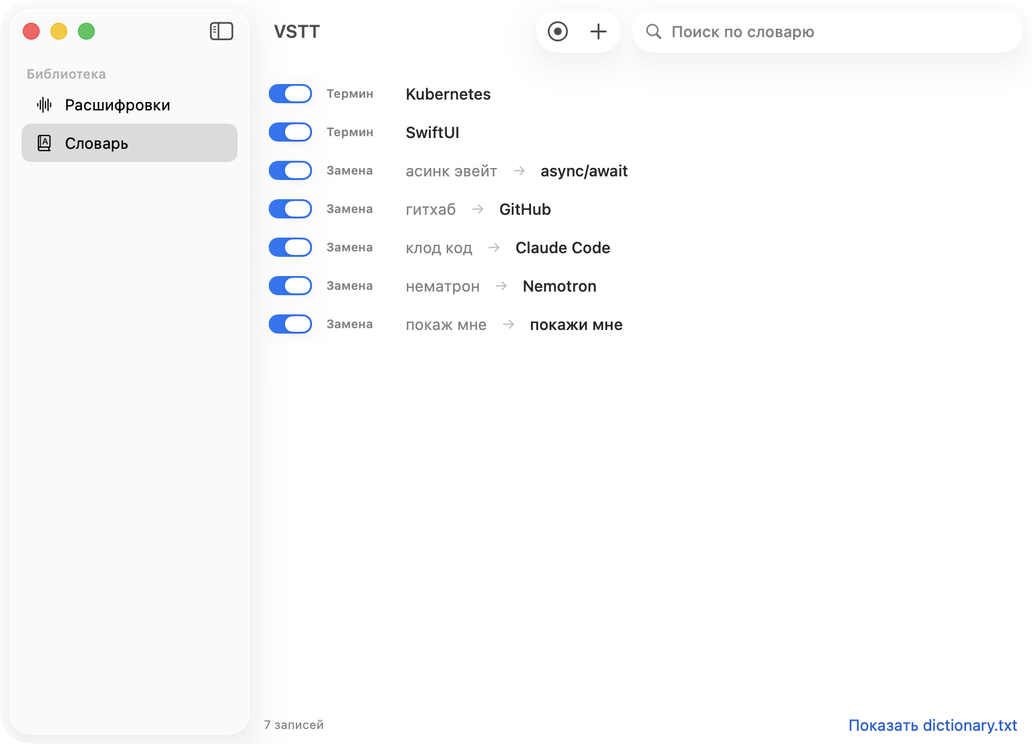Click the Claude Code replacement value

[x=563, y=248]
